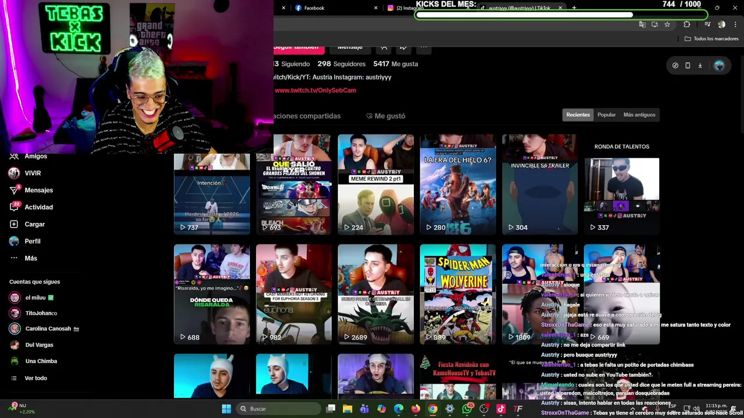Screen dimensions: 744x418
Task: Open Dónde queda Risaralda video
Action: (212, 294)
